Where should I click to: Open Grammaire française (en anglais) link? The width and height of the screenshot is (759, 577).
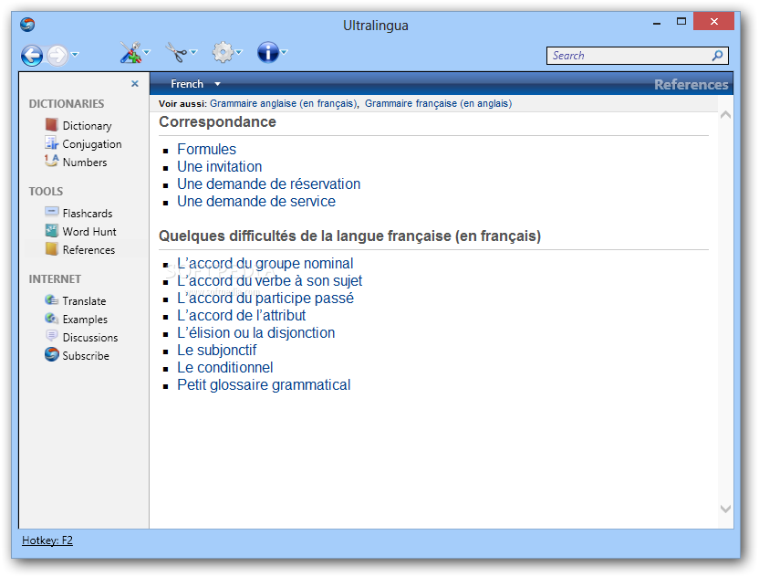[439, 104]
